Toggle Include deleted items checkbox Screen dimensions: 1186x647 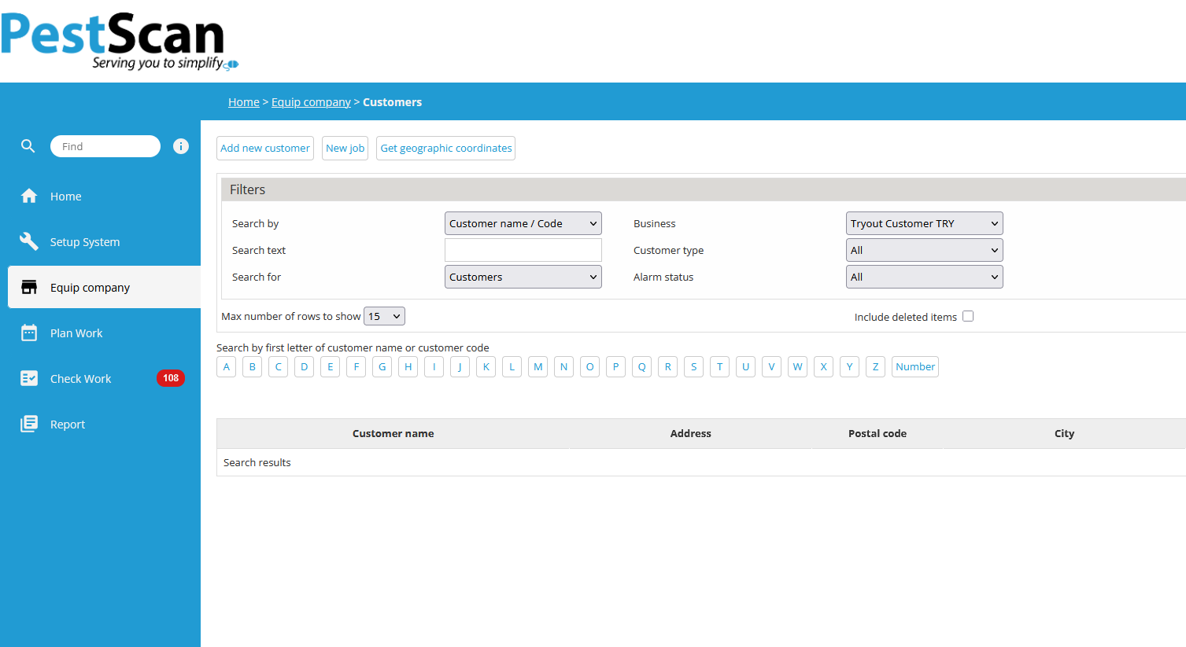click(968, 316)
